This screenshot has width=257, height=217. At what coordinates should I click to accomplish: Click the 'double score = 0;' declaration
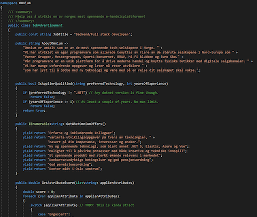click(39, 192)
